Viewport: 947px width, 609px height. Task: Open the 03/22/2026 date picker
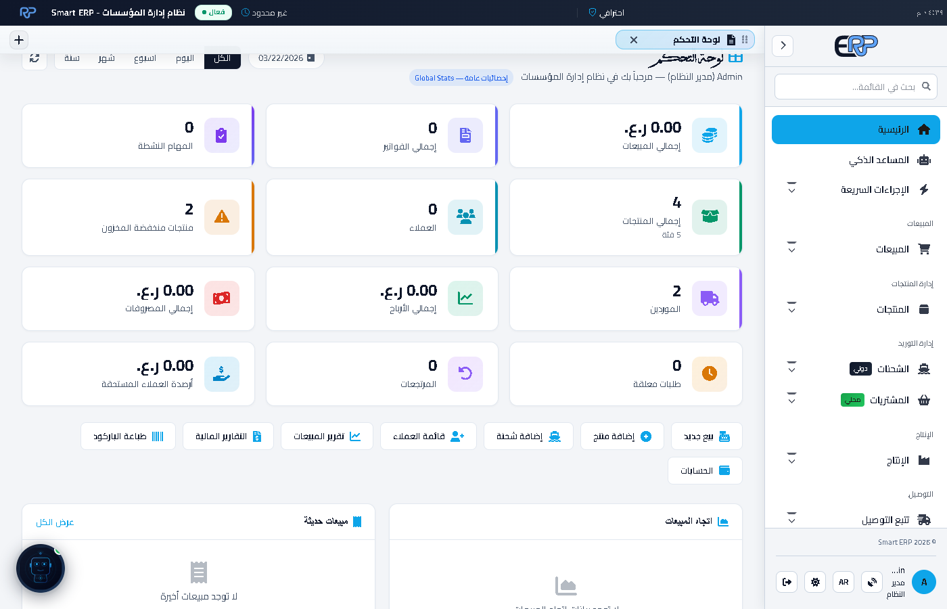286,58
